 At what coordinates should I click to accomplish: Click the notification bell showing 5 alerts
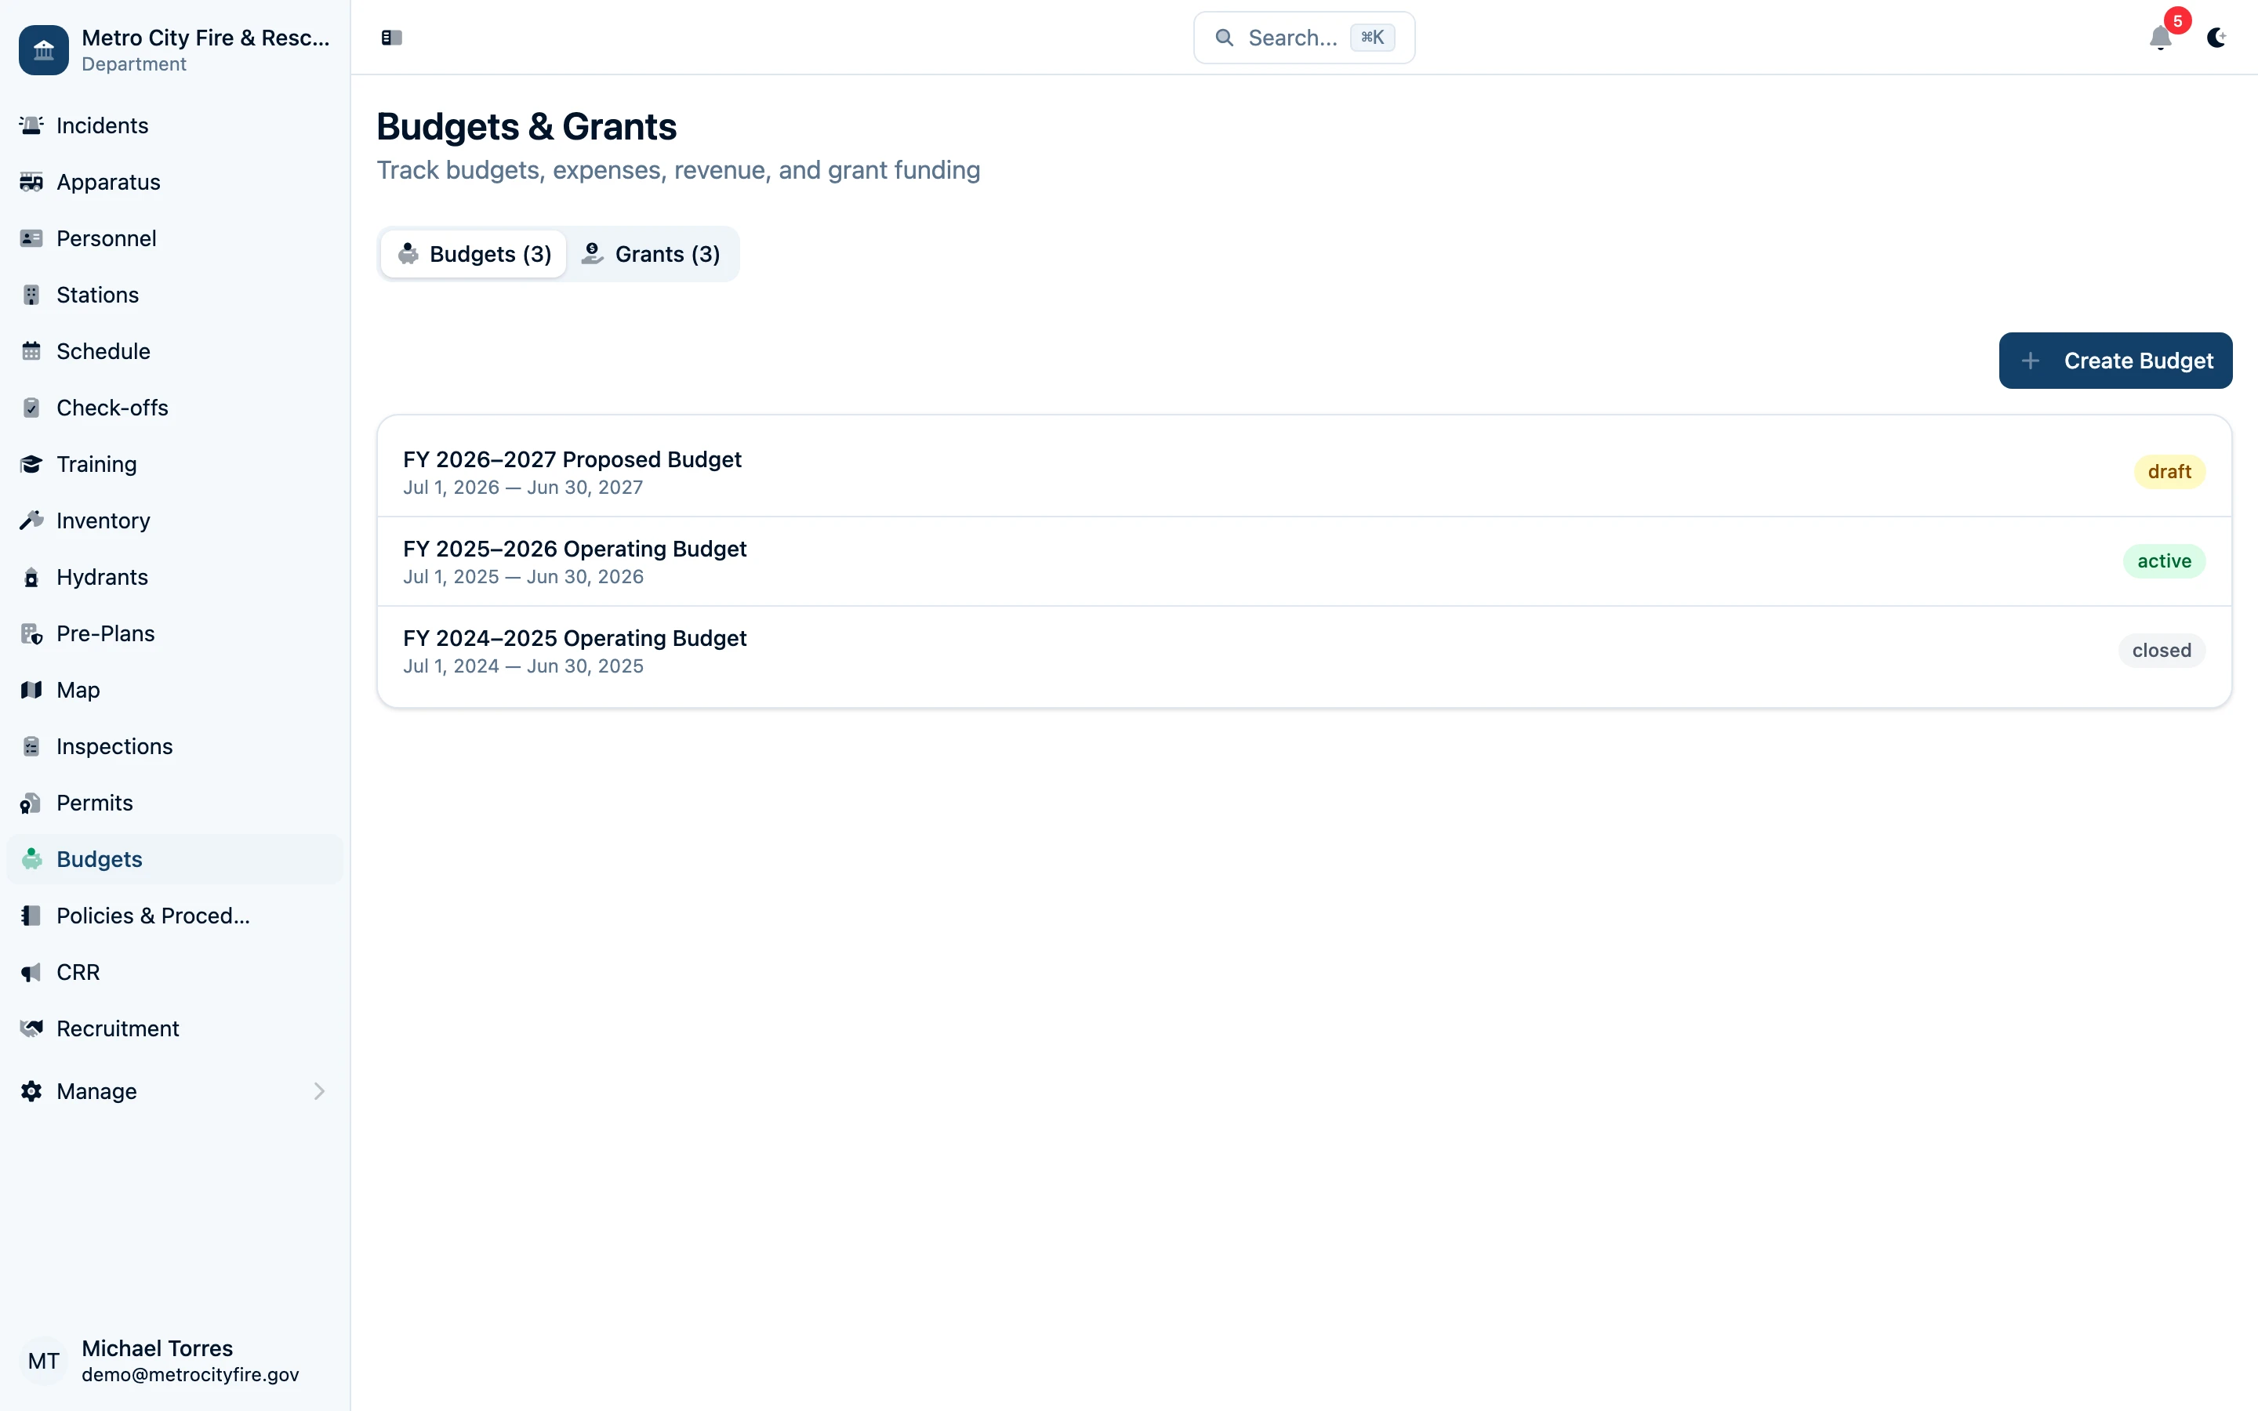point(2160,39)
